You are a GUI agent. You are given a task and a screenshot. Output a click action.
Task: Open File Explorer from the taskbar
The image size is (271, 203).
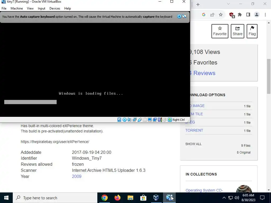coord(130,198)
